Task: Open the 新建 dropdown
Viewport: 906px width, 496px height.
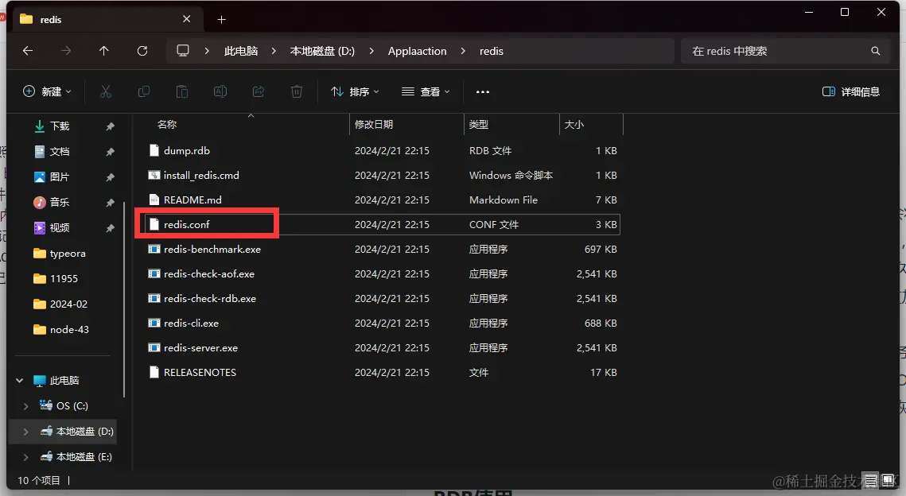Action: point(48,91)
